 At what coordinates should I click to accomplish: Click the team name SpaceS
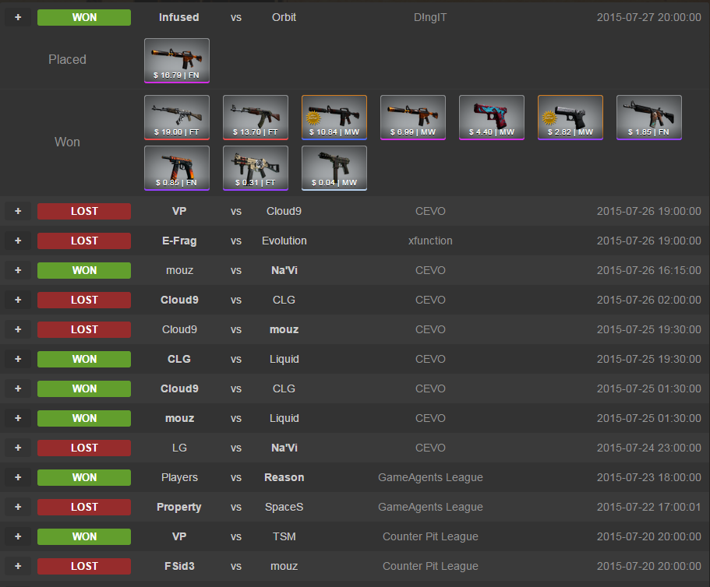pyautogui.click(x=284, y=507)
